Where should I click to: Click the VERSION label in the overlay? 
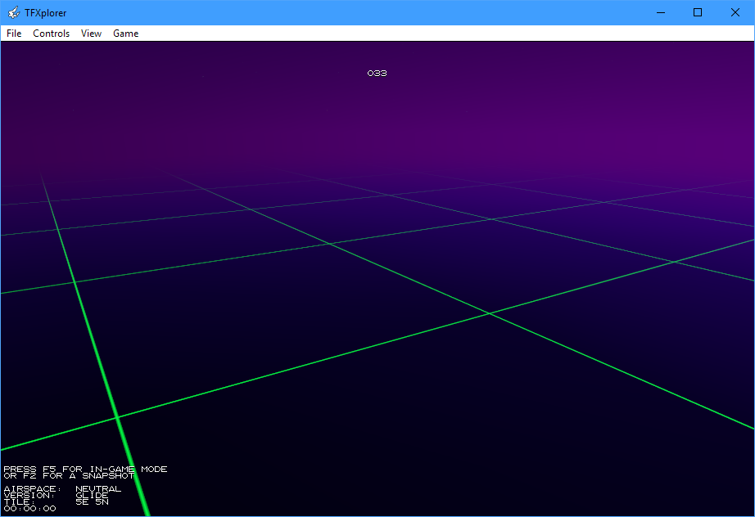(x=29, y=496)
